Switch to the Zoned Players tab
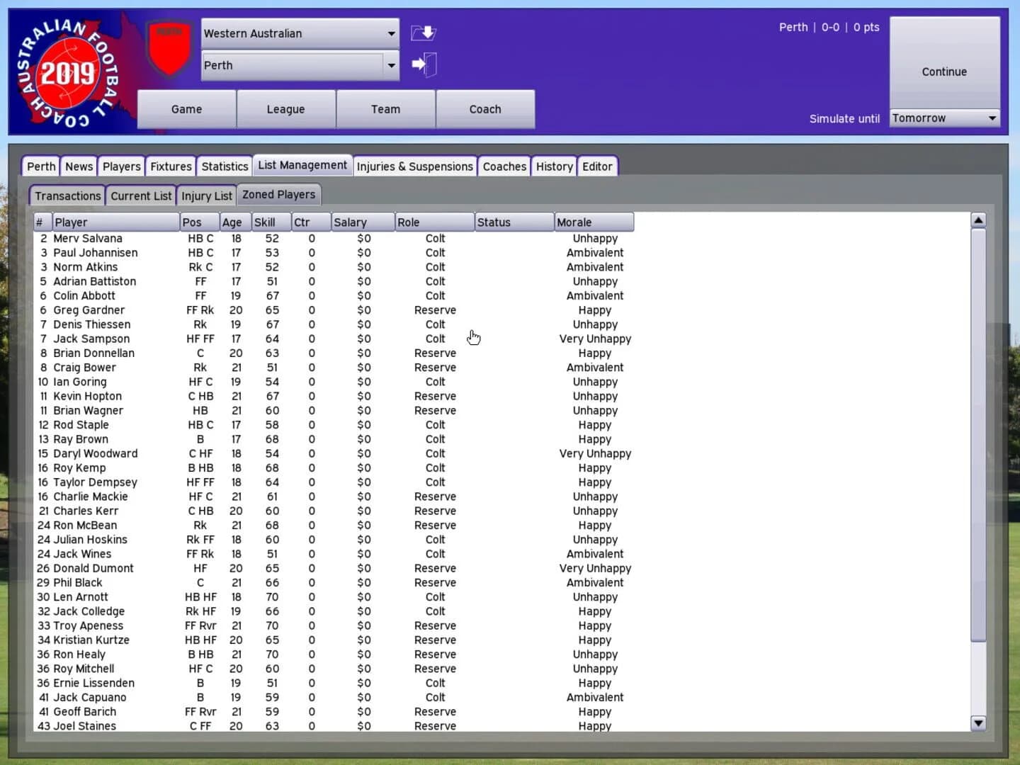 tap(278, 194)
